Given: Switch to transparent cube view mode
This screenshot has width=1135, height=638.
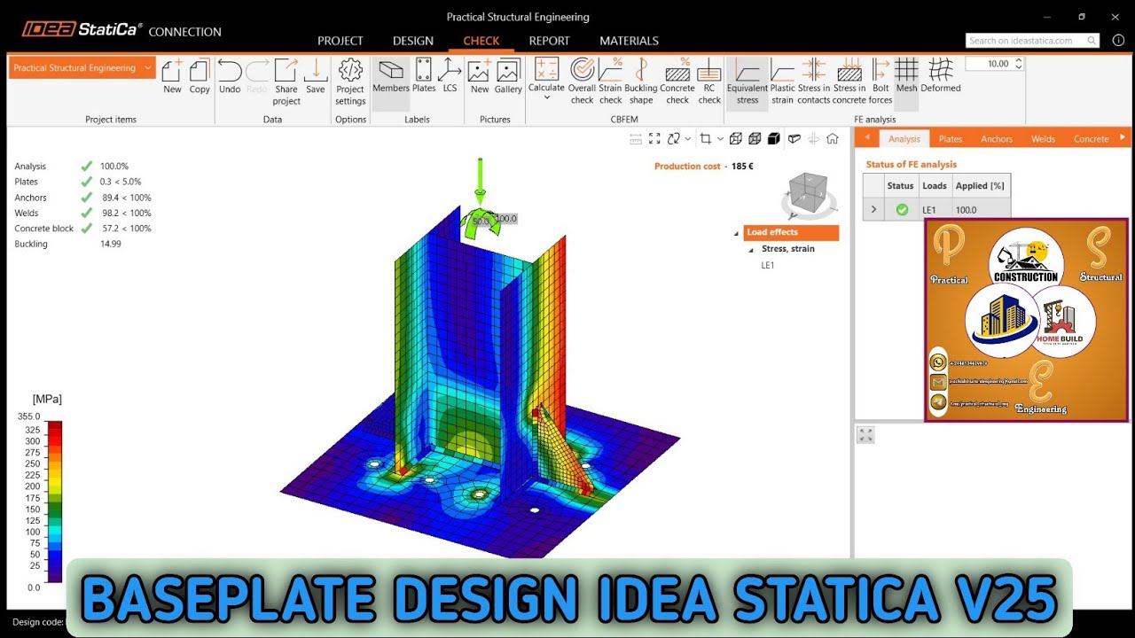Looking at the screenshot, I should click(755, 138).
